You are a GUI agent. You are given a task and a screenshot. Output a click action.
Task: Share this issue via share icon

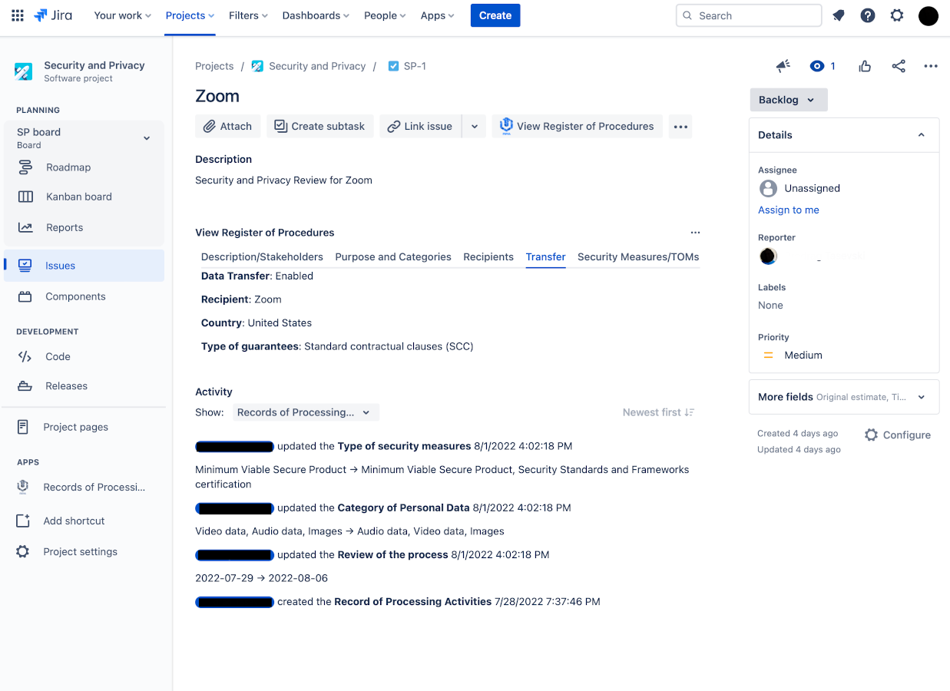(899, 66)
